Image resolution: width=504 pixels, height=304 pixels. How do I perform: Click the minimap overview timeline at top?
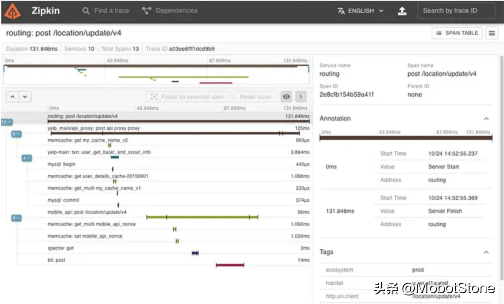click(x=156, y=74)
